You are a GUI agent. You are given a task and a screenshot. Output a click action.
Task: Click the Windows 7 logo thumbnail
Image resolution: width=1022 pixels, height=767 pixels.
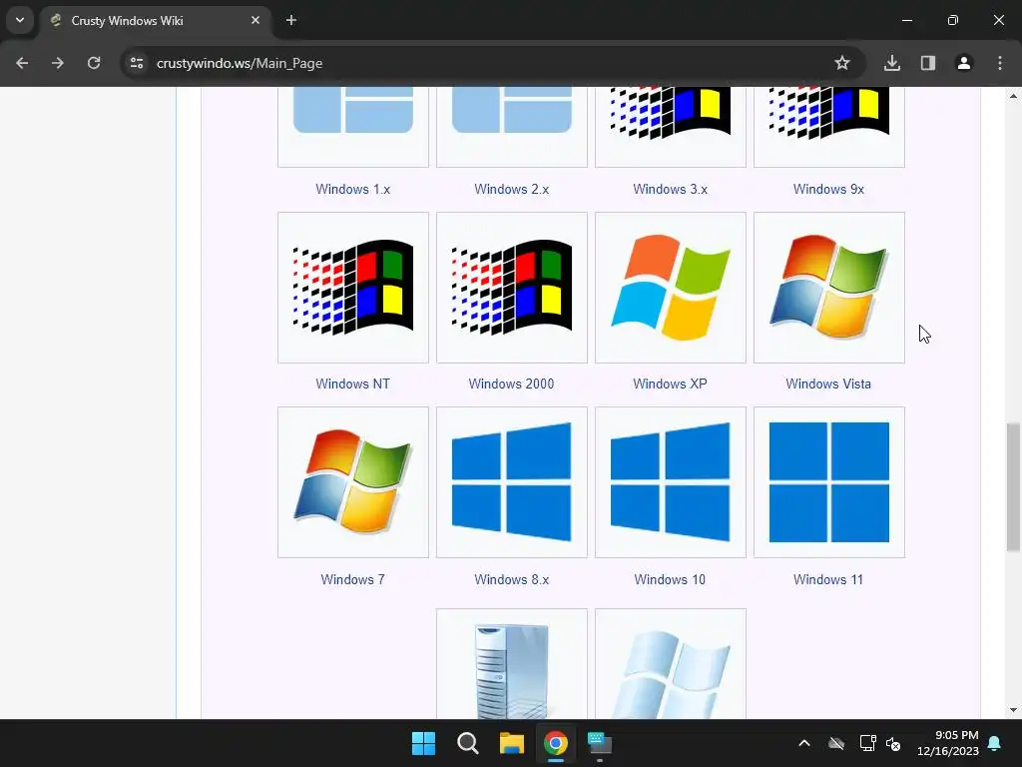tap(353, 482)
